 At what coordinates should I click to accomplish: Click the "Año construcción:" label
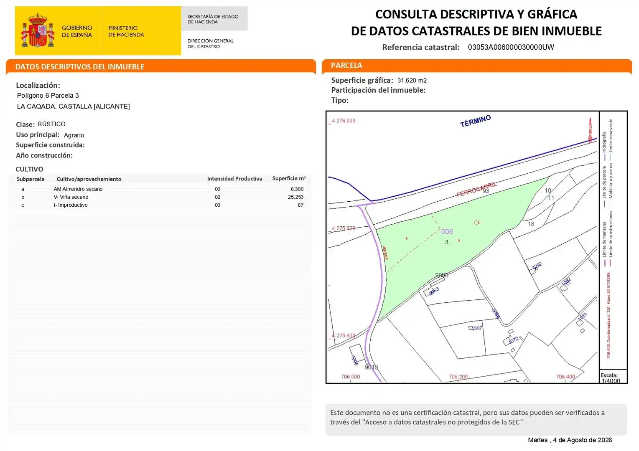tap(44, 155)
